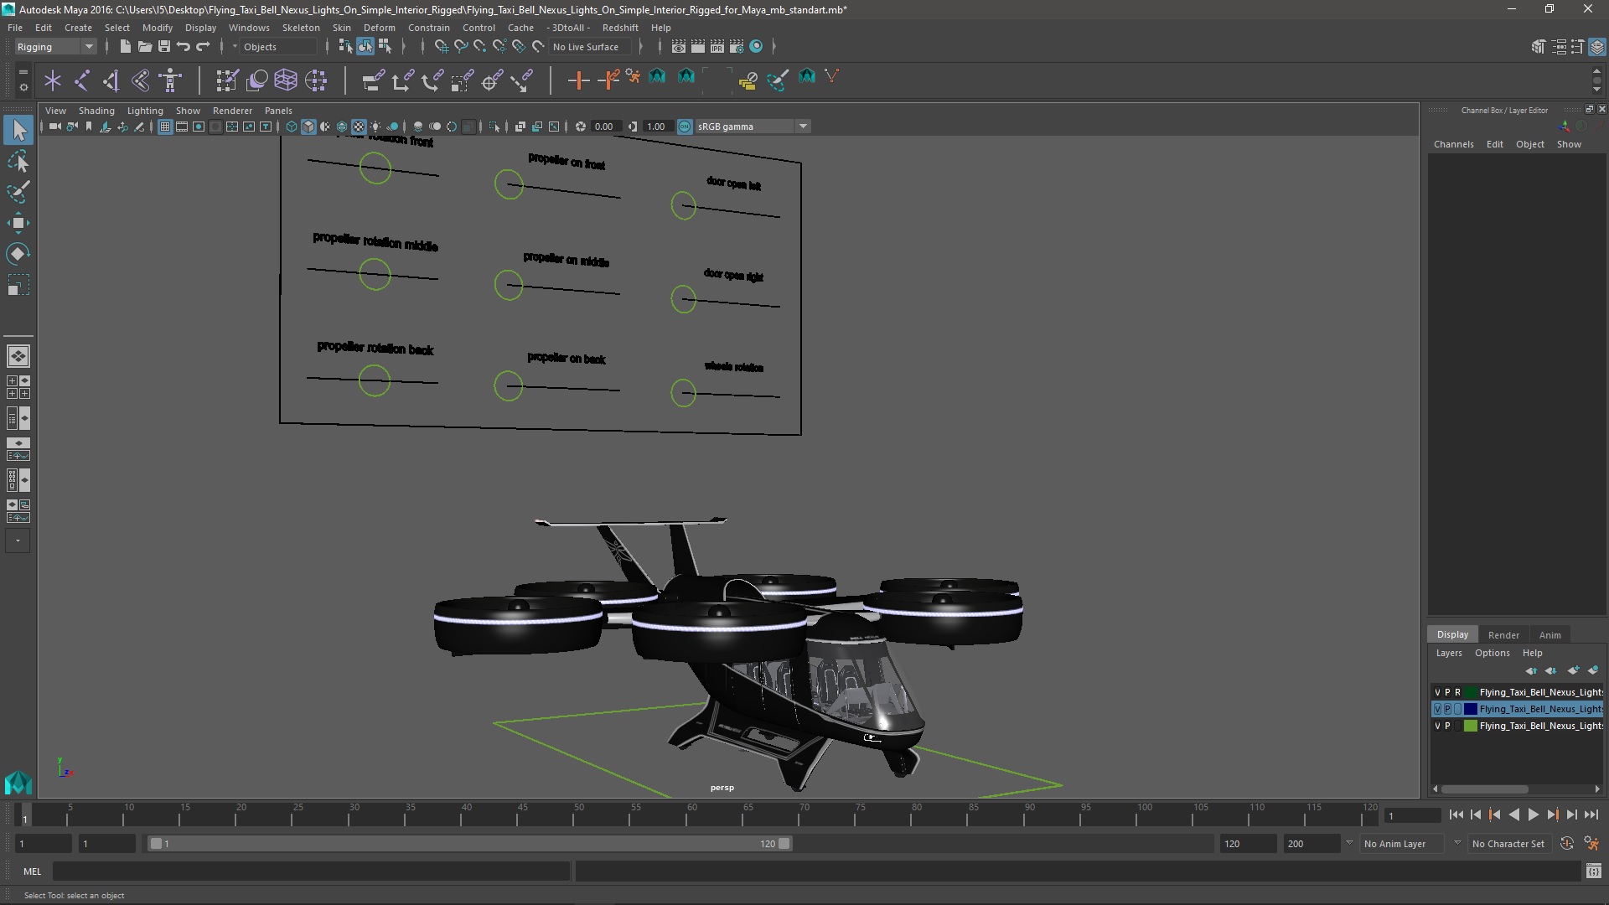Go to start of playback range
The width and height of the screenshot is (1609, 905).
tap(1456, 814)
